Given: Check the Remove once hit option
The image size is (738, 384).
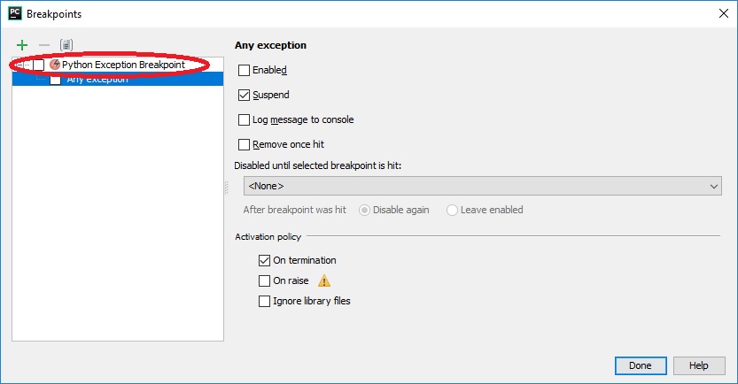Looking at the screenshot, I should point(245,144).
